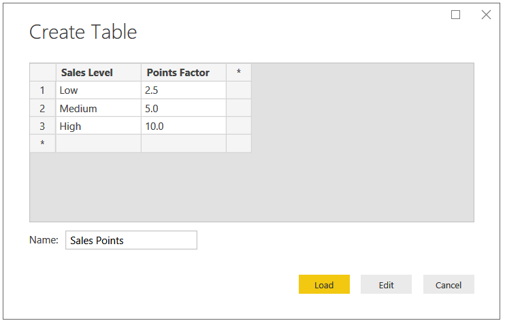Click the cell with value 5.0
Viewport: 505px width, 323px height.
184,108
